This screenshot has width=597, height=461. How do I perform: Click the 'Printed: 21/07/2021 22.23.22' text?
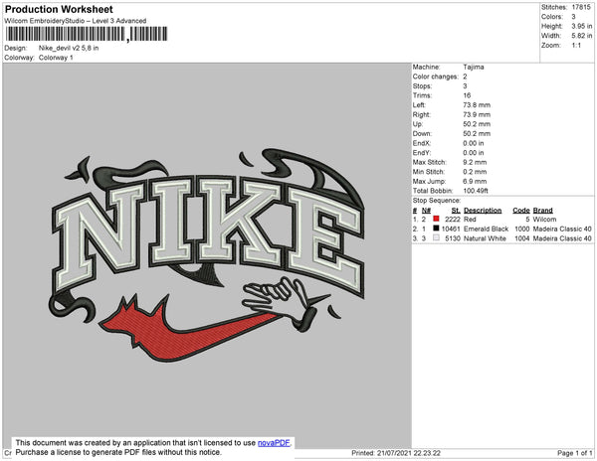tap(396, 453)
